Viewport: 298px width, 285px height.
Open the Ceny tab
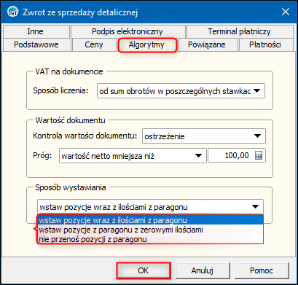click(94, 44)
